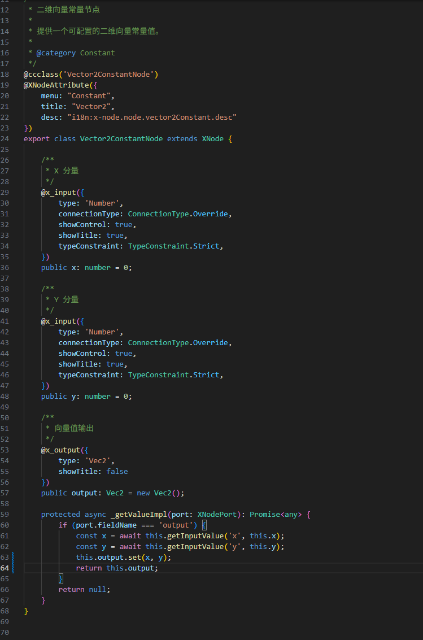423x640 pixels.
Task: Click the 'Vector2ConstantNode' string literal on line 18
Action: coord(108,75)
